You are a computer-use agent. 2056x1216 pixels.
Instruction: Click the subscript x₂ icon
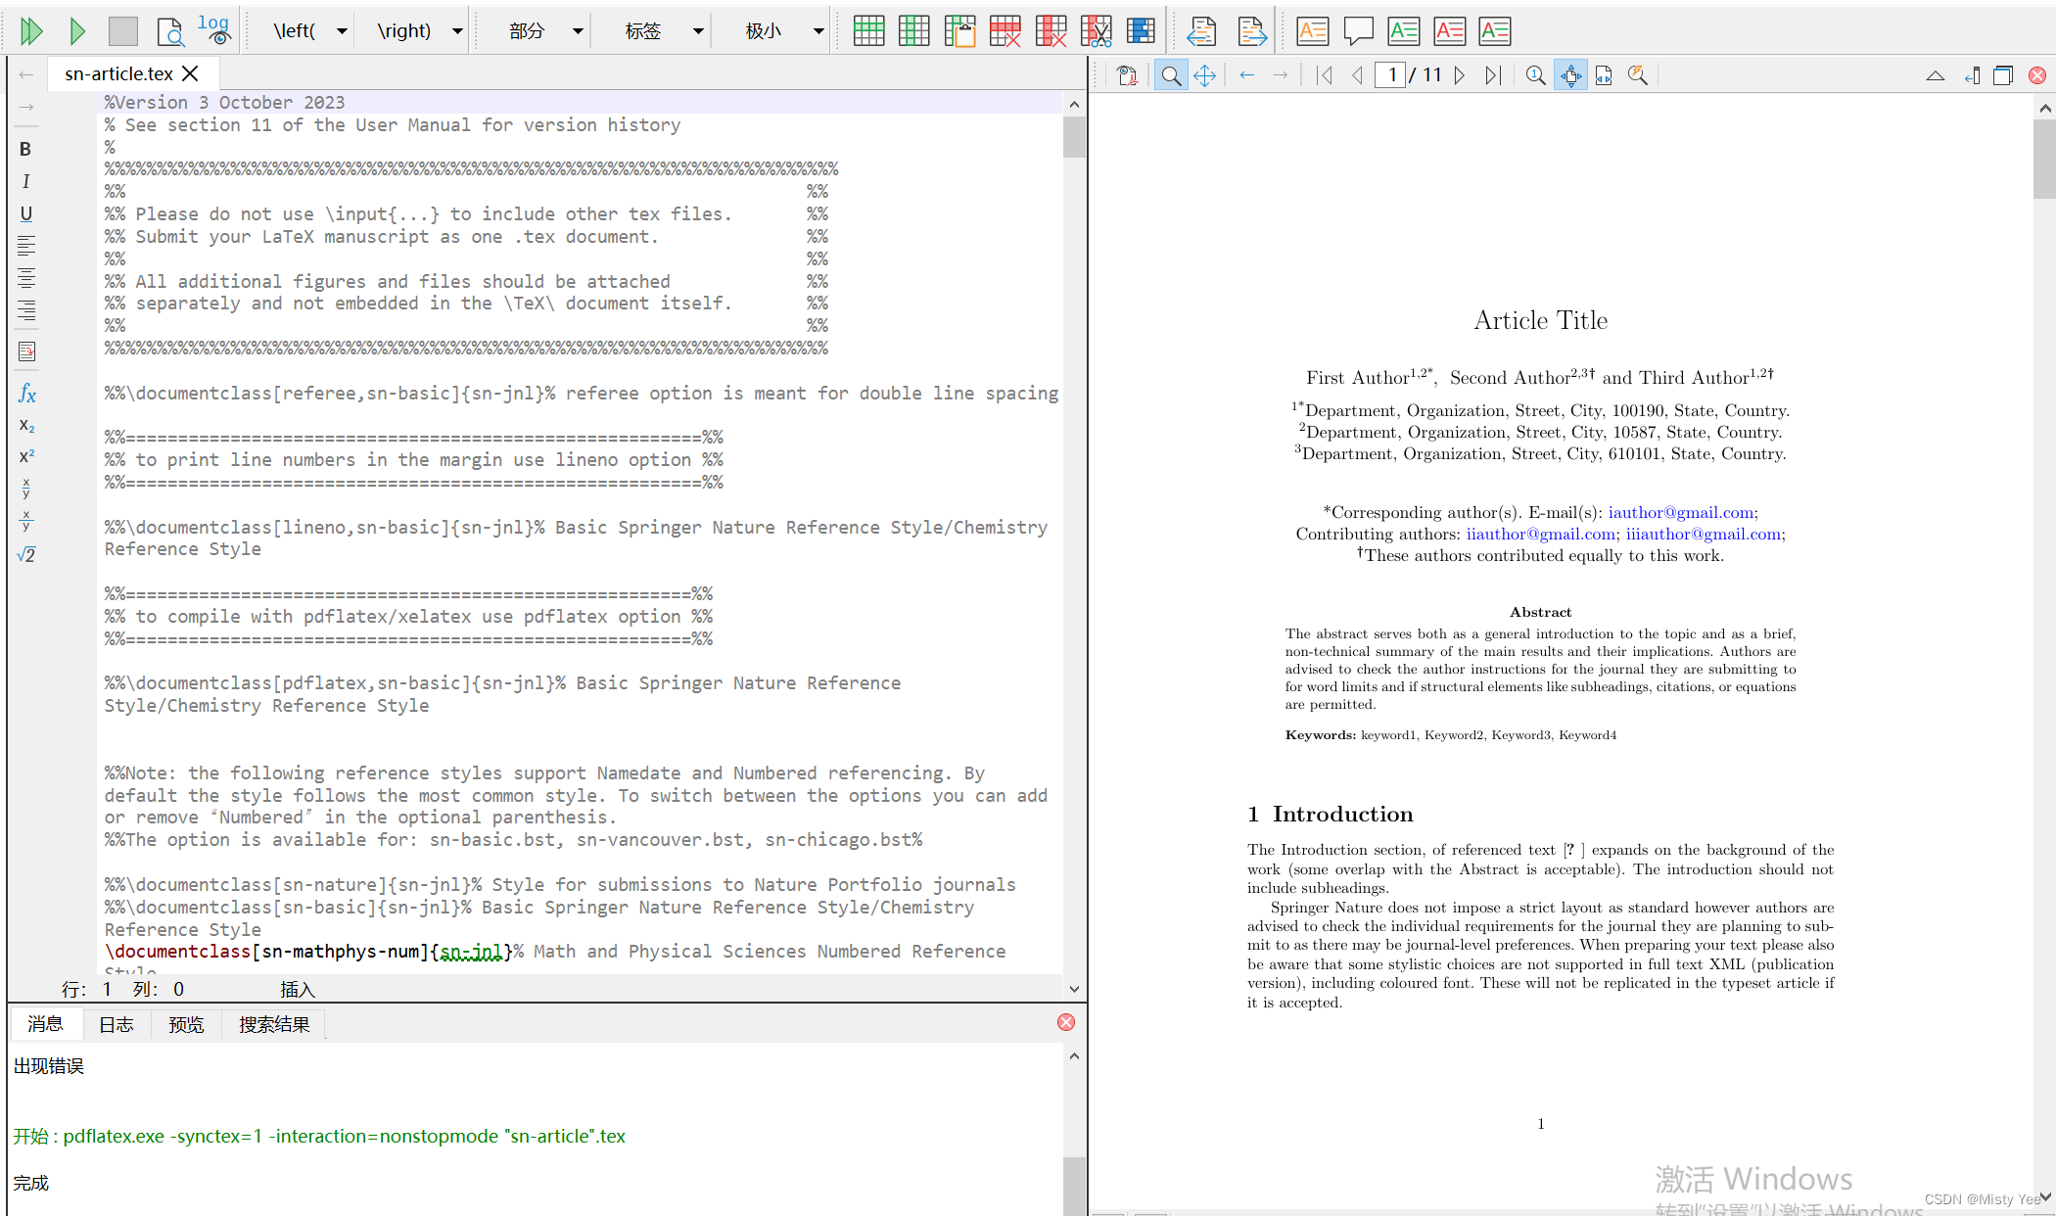tap(26, 426)
